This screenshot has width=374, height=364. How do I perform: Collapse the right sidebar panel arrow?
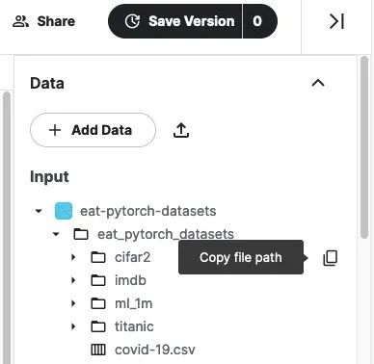[x=337, y=21]
